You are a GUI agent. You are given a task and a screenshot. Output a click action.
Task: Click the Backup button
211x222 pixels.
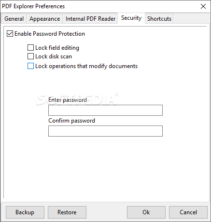click(x=25, y=212)
